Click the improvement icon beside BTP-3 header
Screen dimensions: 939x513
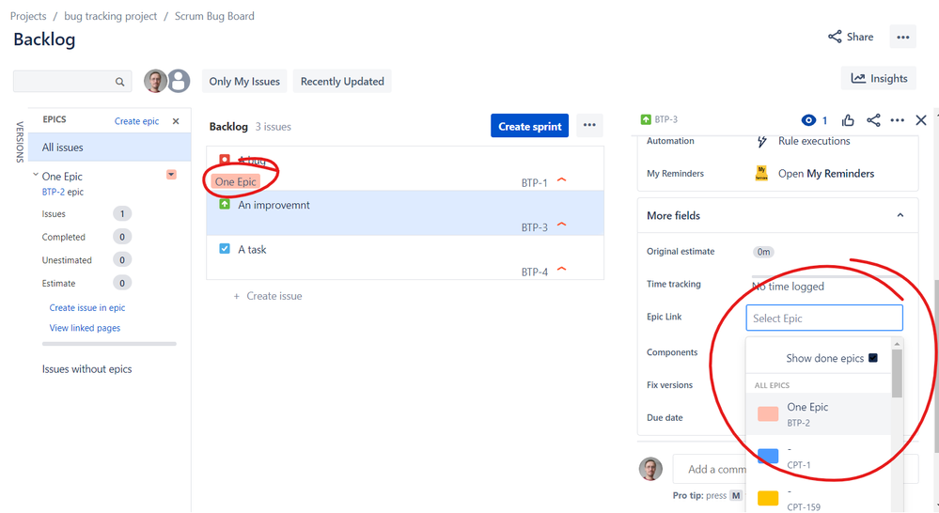(x=646, y=119)
